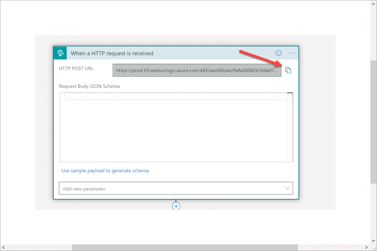Click the vertical scrollbar thumb
This screenshot has width=377, height=251.
click(373, 122)
